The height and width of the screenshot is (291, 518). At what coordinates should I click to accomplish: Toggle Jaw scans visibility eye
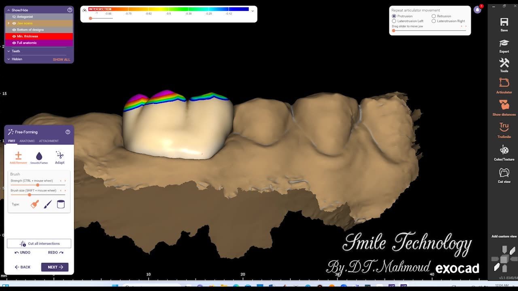(14, 23)
